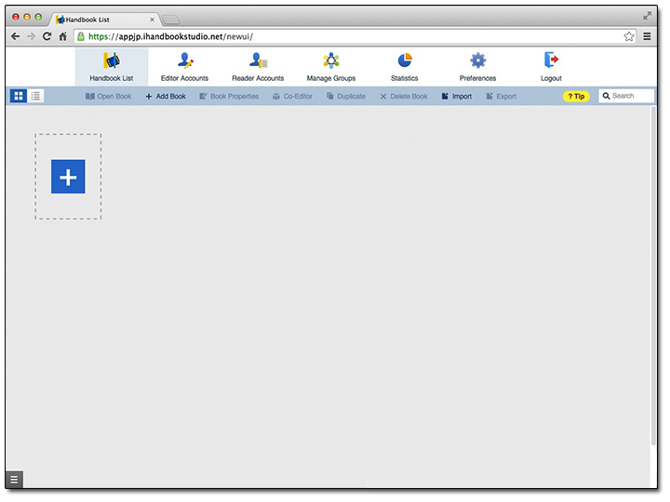Open the Handbook List section
The width and height of the screenshot is (670, 502).
[112, 67]
